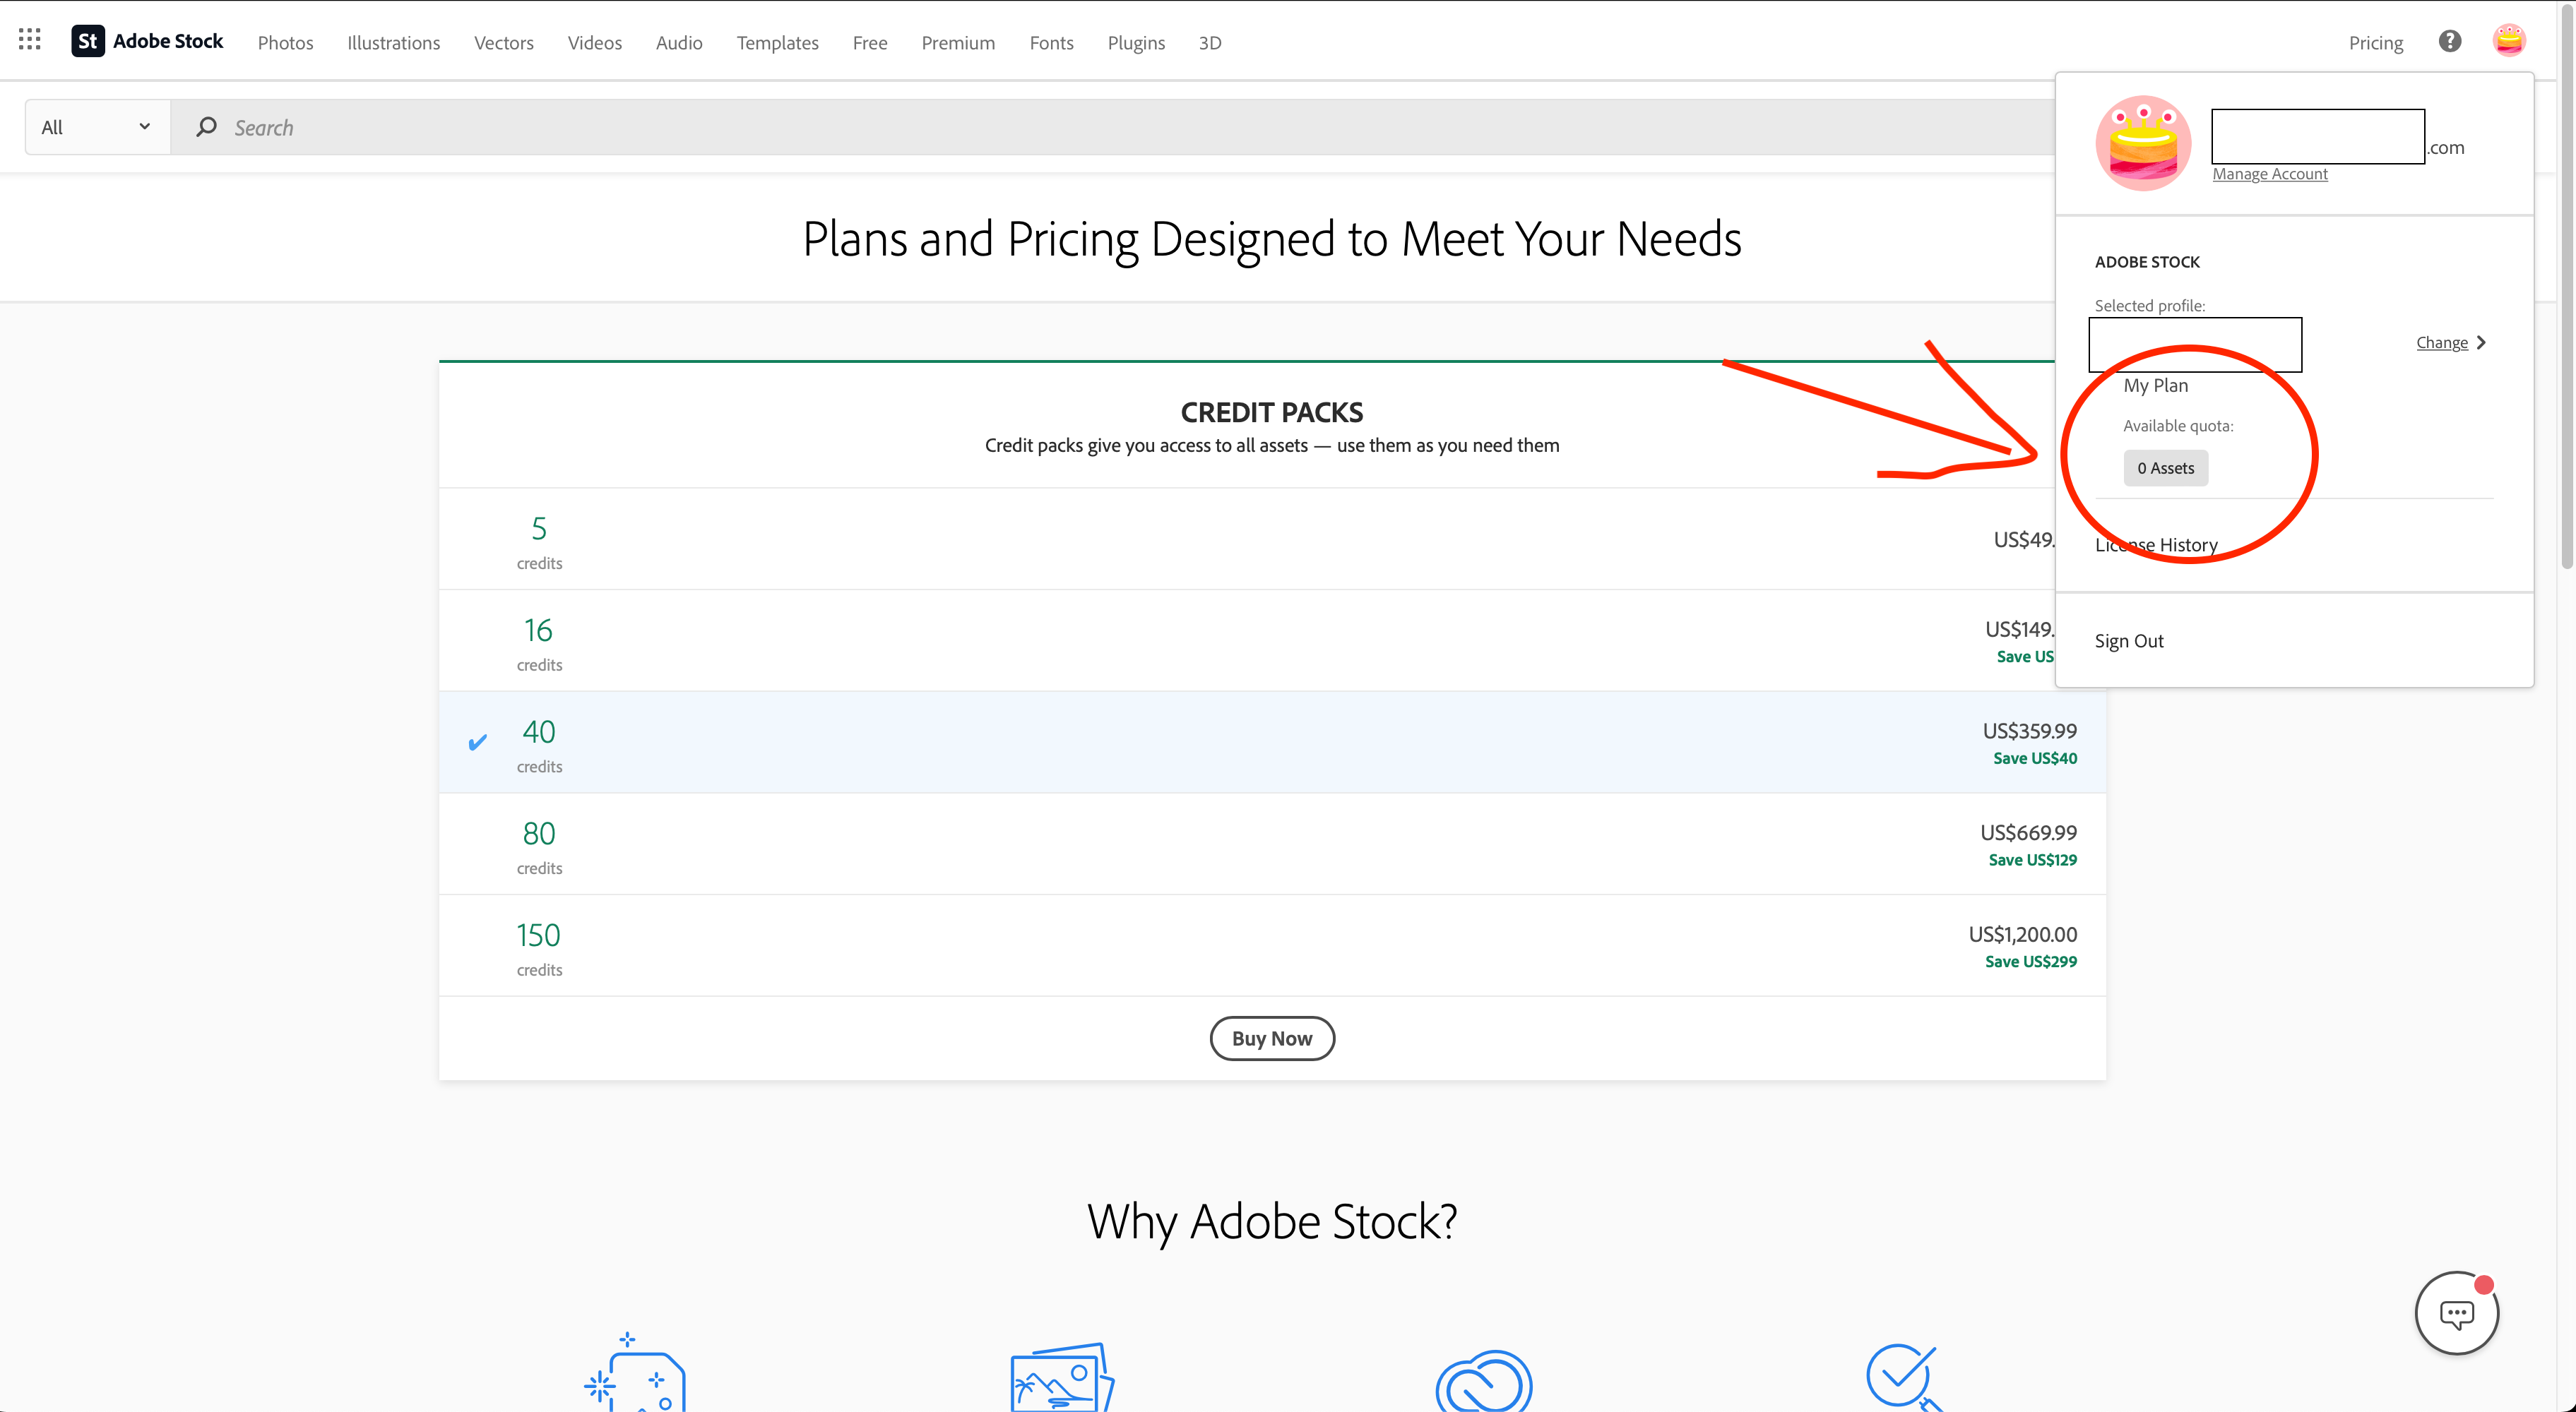The image size is (2576, 1412).
Task: Open the chat support bubble
Action: [x=2457, y=1313]
